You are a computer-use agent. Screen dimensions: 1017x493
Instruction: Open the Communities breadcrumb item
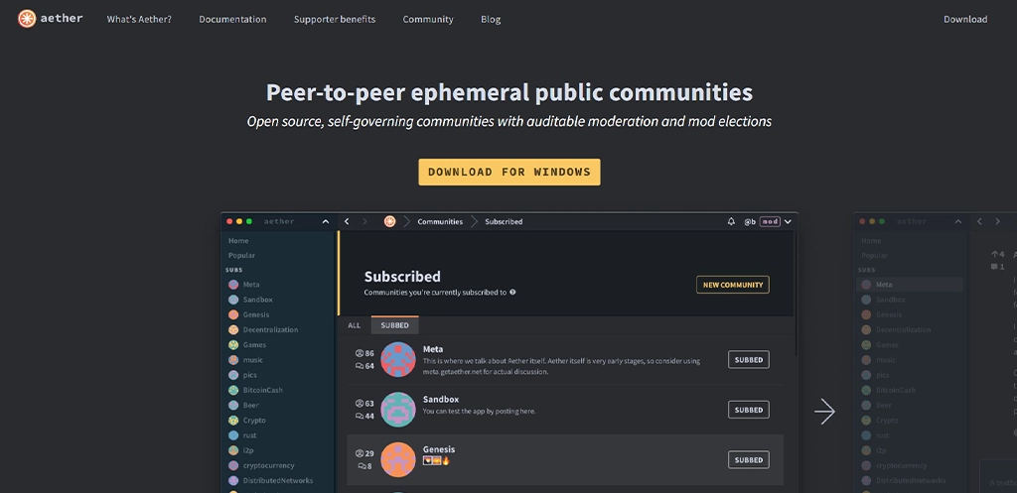[x=440, y=221]
